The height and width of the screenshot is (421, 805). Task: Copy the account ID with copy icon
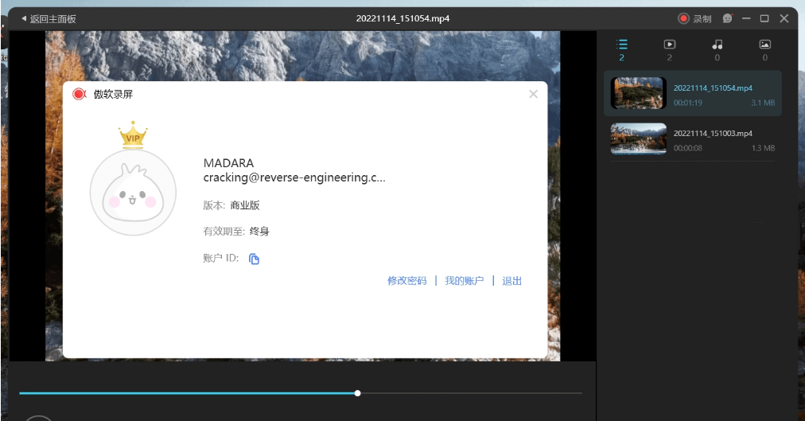[254, 259]
